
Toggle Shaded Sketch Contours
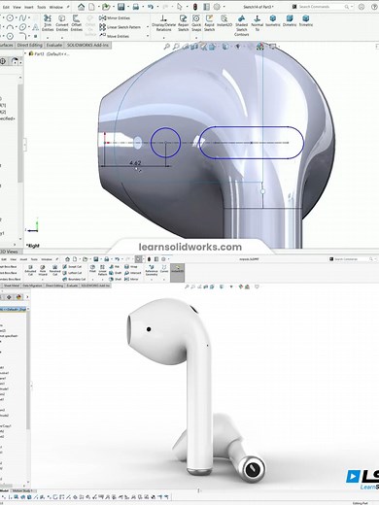tap(241, 25)
